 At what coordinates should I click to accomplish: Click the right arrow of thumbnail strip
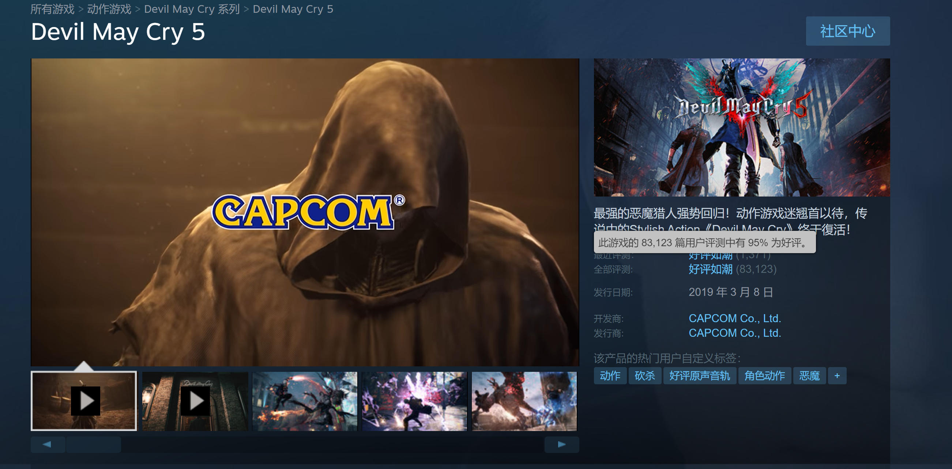coord(562,444)
